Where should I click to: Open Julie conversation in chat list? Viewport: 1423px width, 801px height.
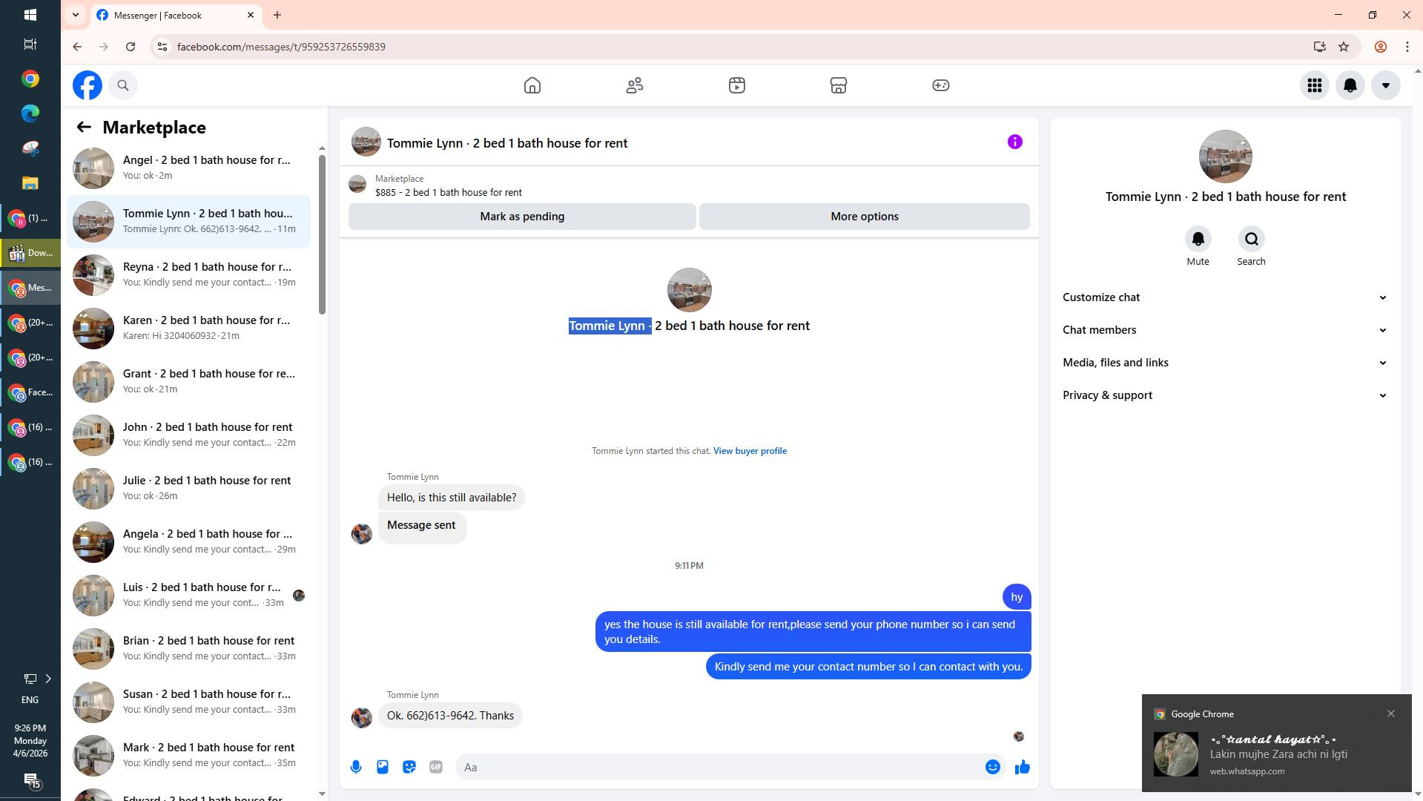coord(189,489)
